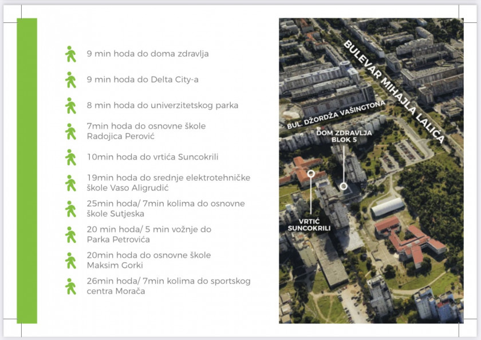Click the walking icon beside doma zdravlja
481x340 pixels.
(70, 54)
